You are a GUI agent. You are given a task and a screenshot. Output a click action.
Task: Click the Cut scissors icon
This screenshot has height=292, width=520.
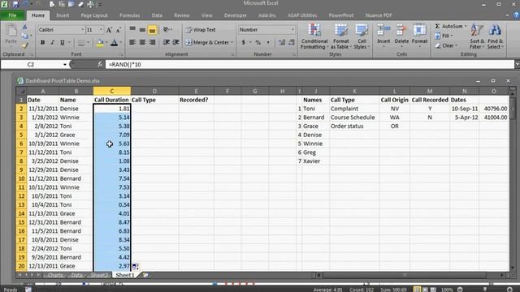point(25,27)
